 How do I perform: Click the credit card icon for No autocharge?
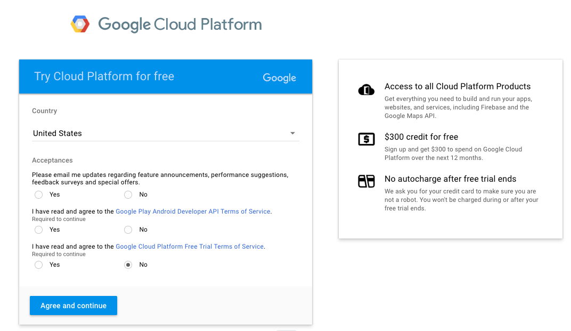pos(366,181)
